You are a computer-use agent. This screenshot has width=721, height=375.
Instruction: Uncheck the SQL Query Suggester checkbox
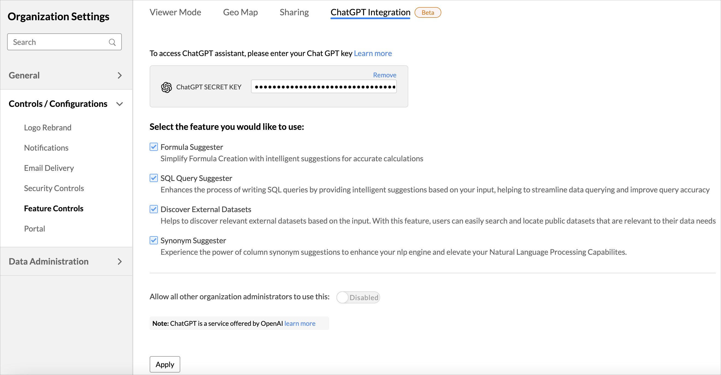click(x=154, y=178)
